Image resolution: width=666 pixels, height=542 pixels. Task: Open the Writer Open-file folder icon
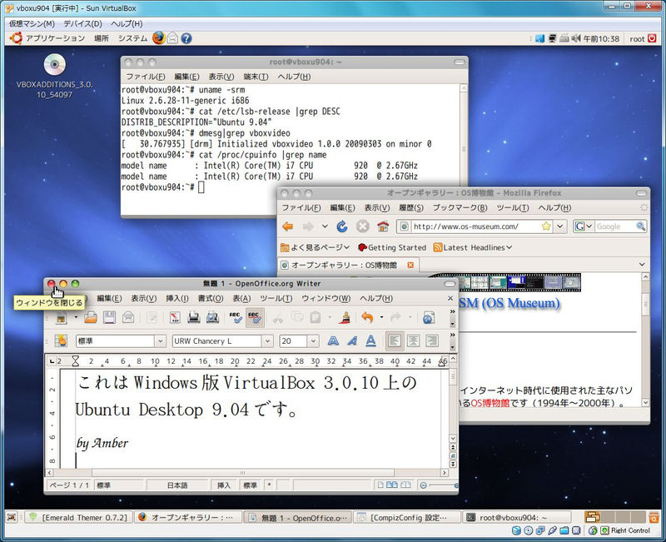pyautogui.click(x=91, y=317)
